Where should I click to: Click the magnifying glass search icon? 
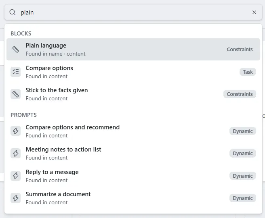(x=13, y=12)
